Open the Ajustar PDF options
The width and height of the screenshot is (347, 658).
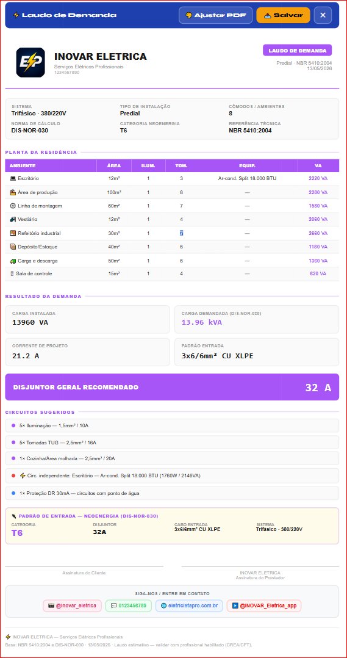coord(215,15)
